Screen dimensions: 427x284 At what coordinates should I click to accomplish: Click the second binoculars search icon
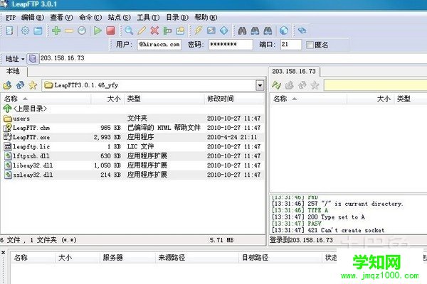(255, 31)
